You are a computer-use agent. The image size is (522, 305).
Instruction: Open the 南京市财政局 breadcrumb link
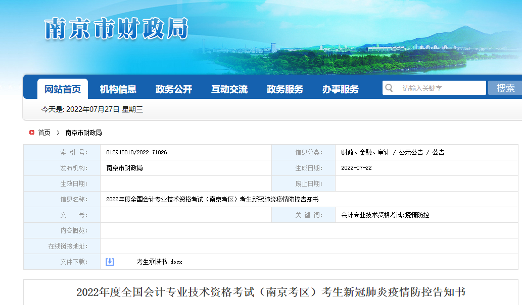pyautogui.click(x=84, y=133)
